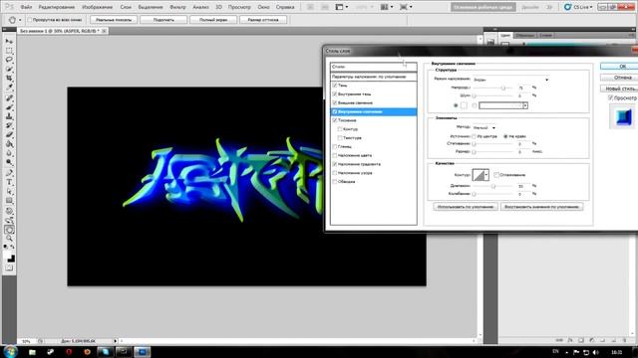Select the Clone Stamp tool

9,116
